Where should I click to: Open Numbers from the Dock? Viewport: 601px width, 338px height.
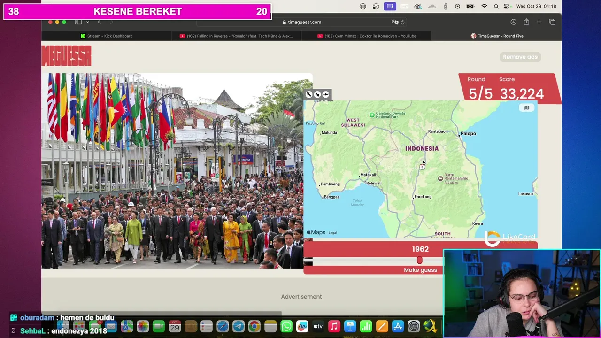pos(366,326)
